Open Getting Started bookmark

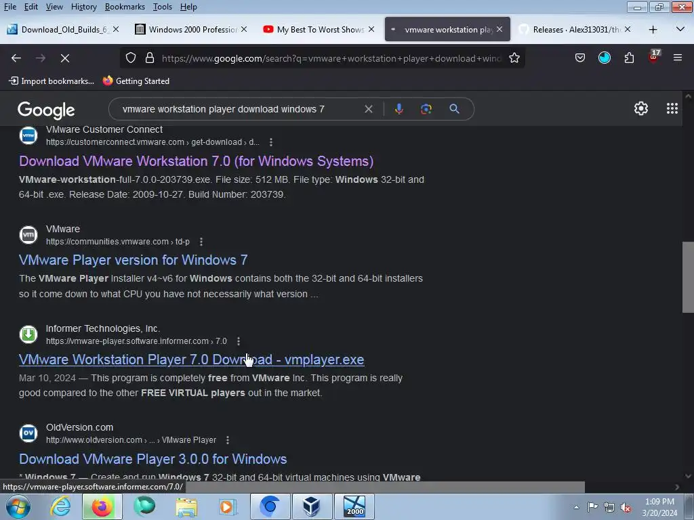[136, 81]
